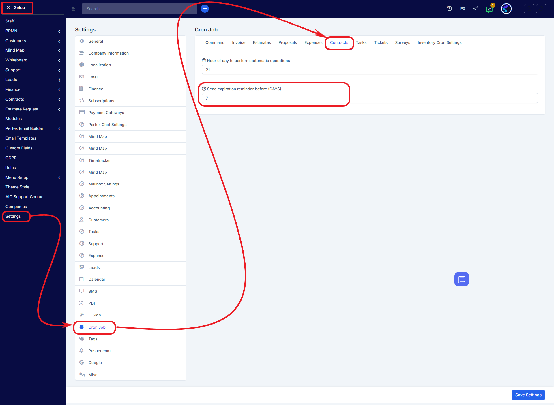The image size is (554, 405).
Task: Click the share icon in top bar
Action: point(476,9)
